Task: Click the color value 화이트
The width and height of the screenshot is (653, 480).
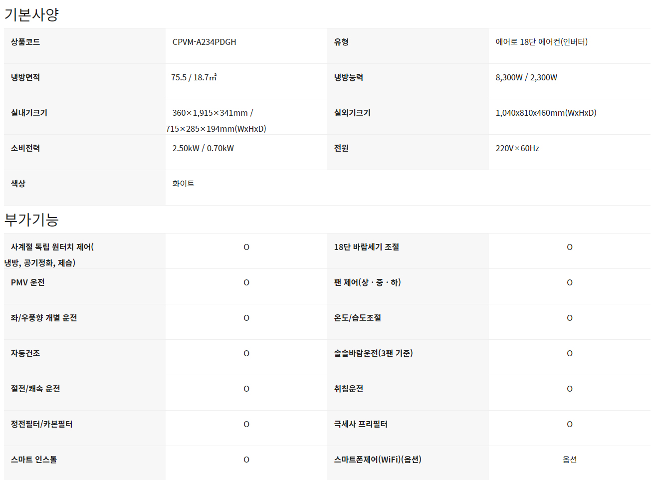Action: [x=183, y=184]
